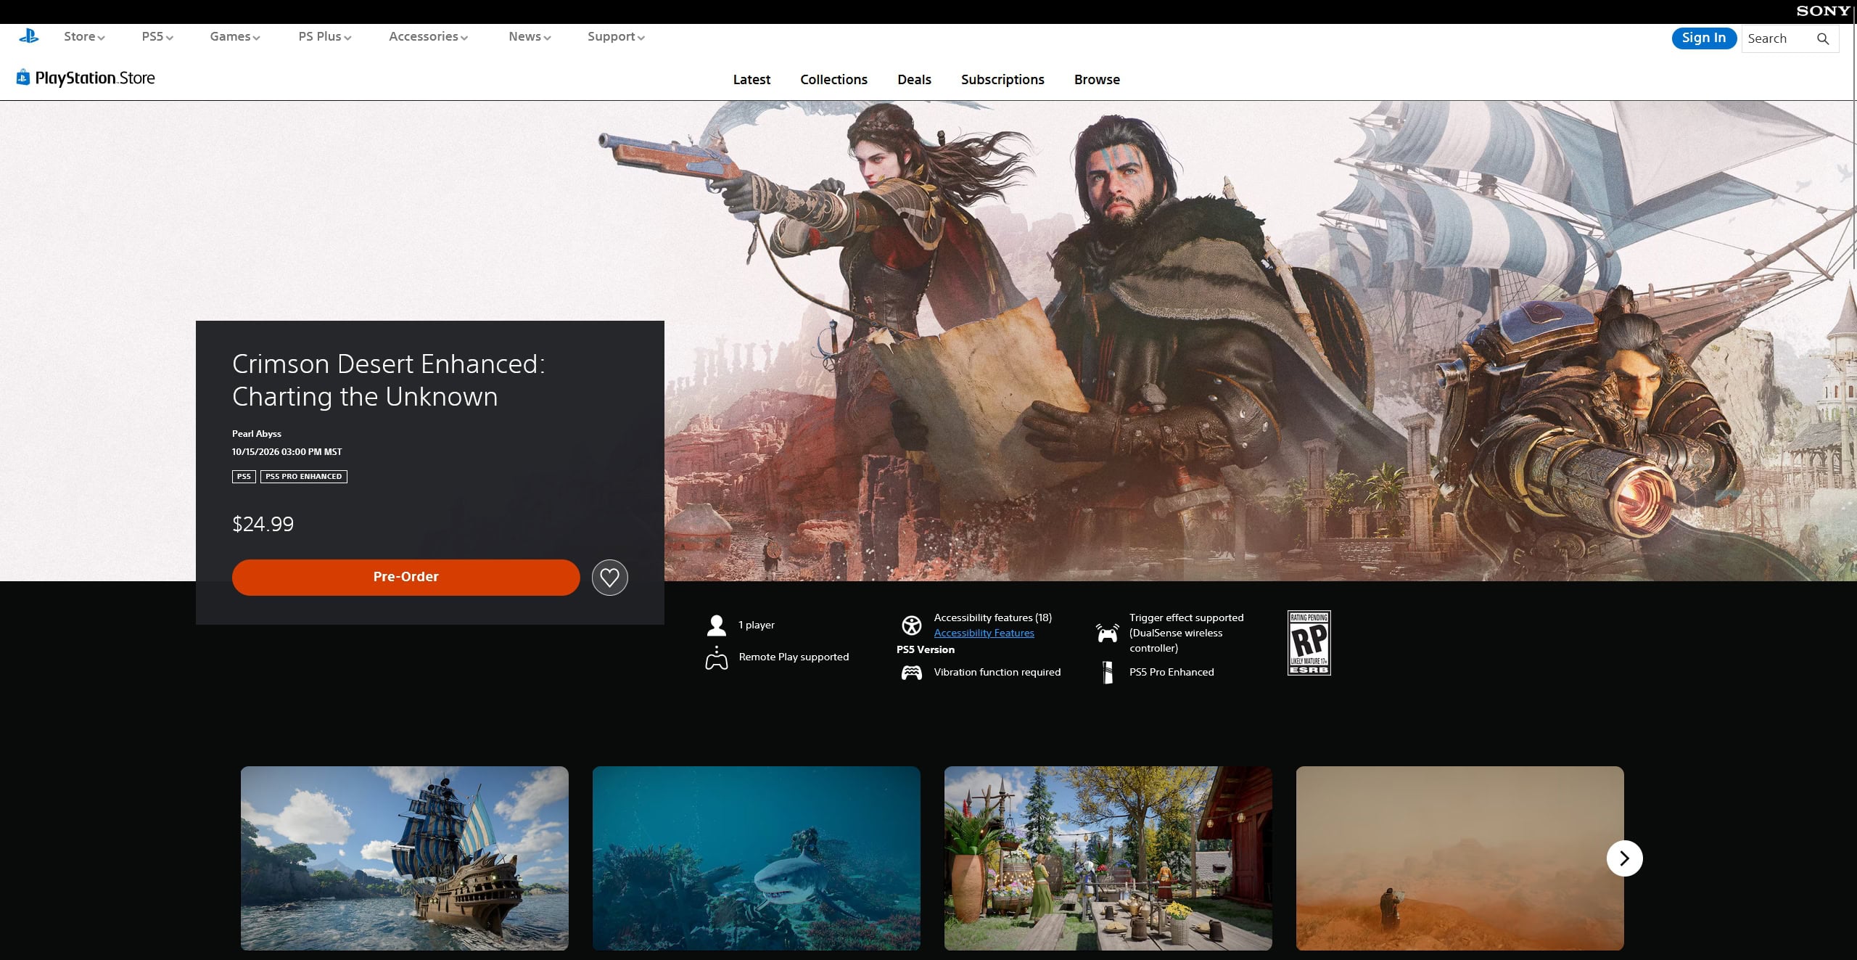
Task: Click the trigger effect controller icon
Action: (1107, 633)
